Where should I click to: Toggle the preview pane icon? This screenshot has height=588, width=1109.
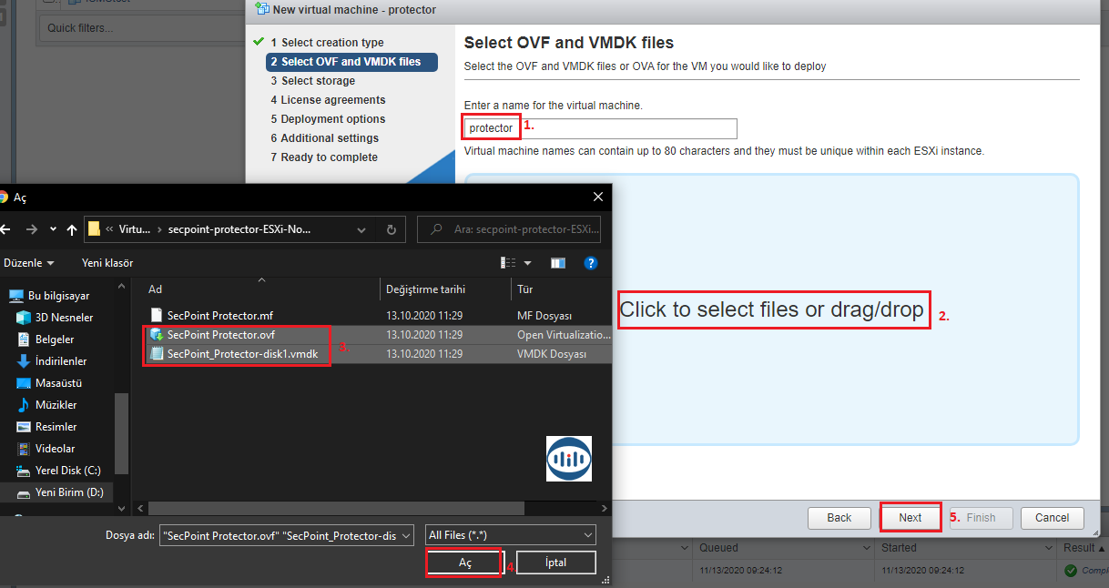[558, 263]
